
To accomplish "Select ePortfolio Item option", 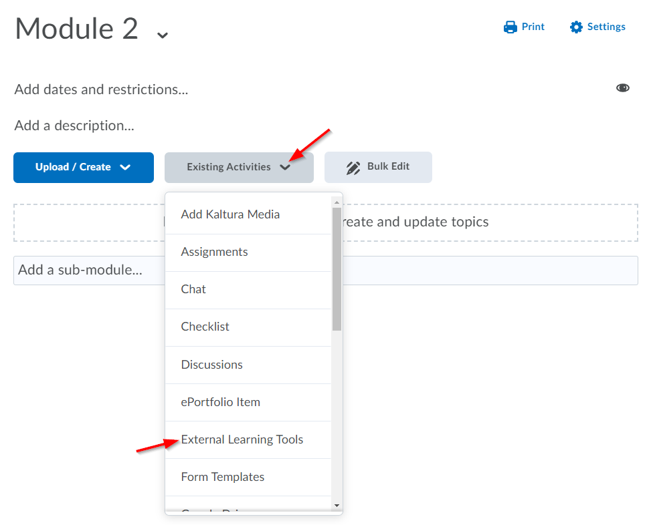I will [x=220, y=402].
